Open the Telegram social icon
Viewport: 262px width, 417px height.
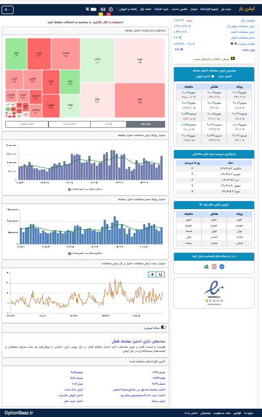pos(222,266)
